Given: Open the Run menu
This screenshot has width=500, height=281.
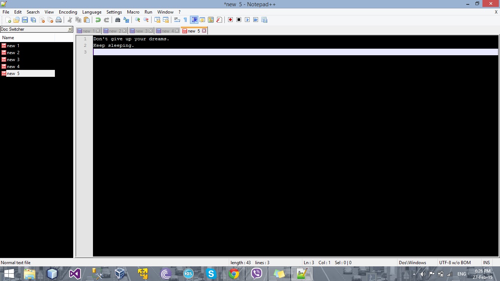Looking at the screenshot, I should [x=148, y=12].
